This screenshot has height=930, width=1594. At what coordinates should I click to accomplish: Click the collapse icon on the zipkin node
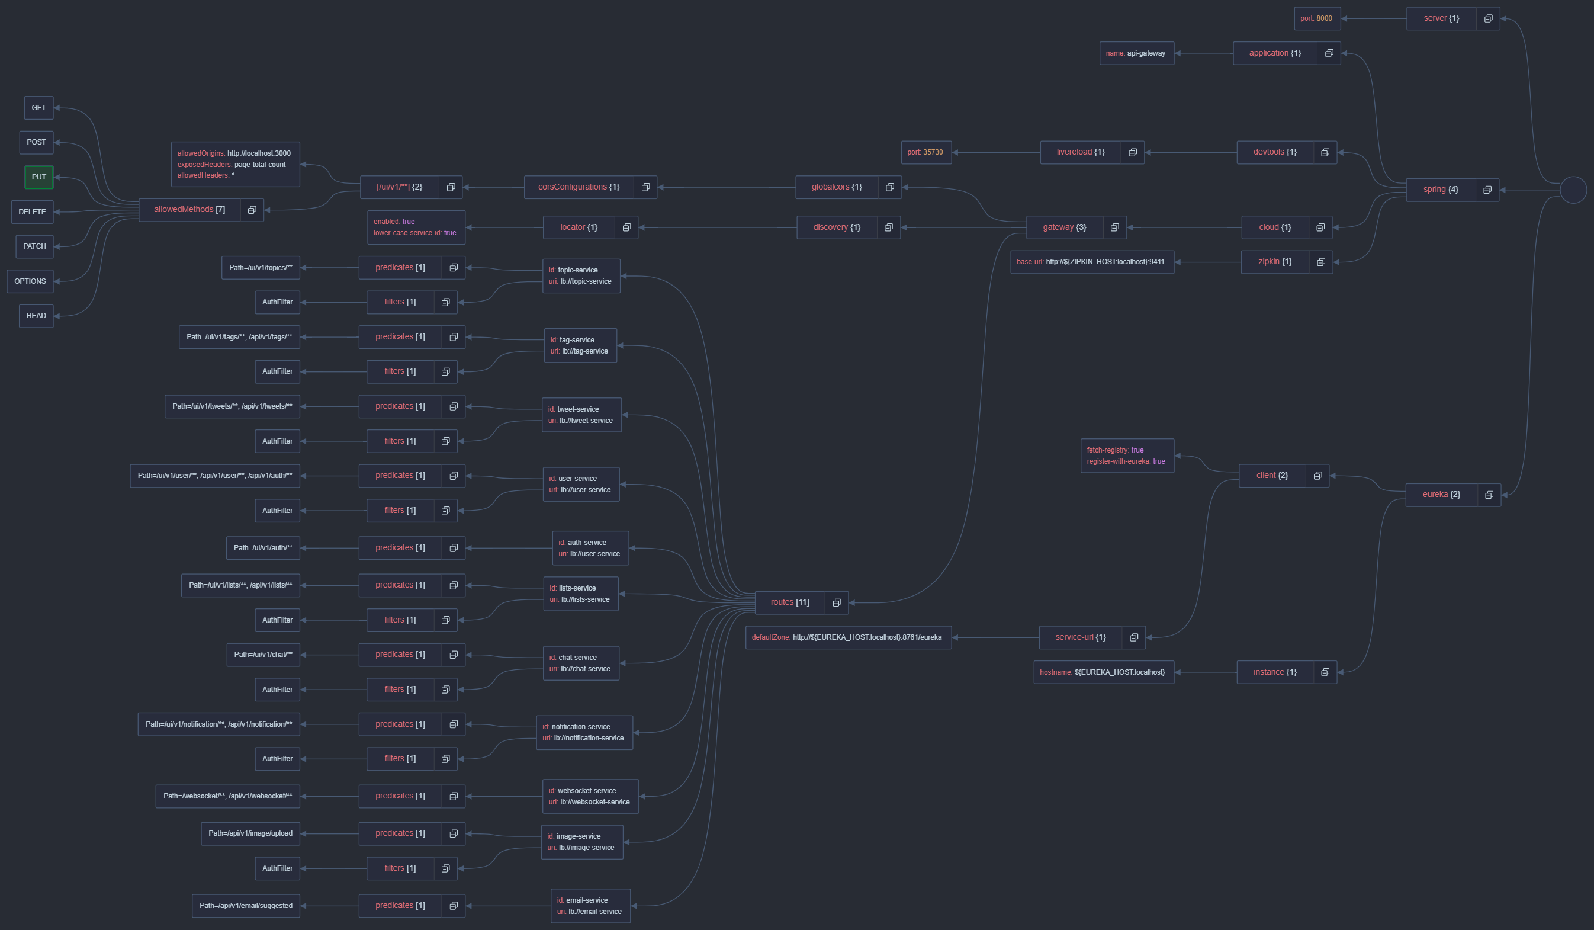(x=1321, y=262)
